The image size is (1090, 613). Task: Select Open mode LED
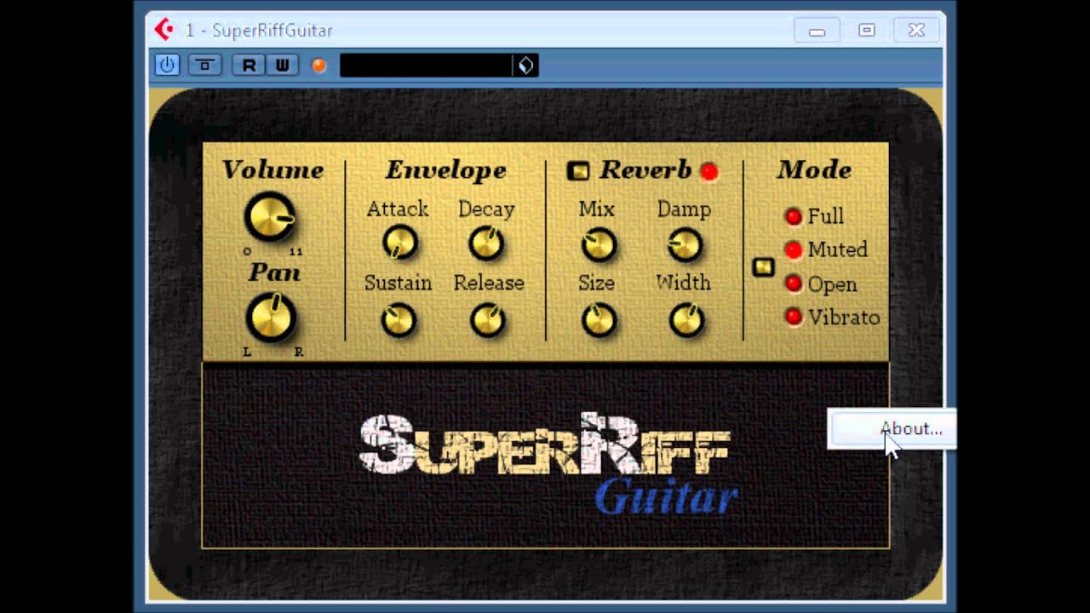pyautogui.click(x=793, y=283)
